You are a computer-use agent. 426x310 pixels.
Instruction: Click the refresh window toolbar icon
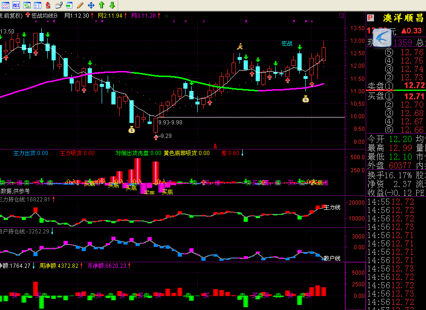[x=26, y=5]
